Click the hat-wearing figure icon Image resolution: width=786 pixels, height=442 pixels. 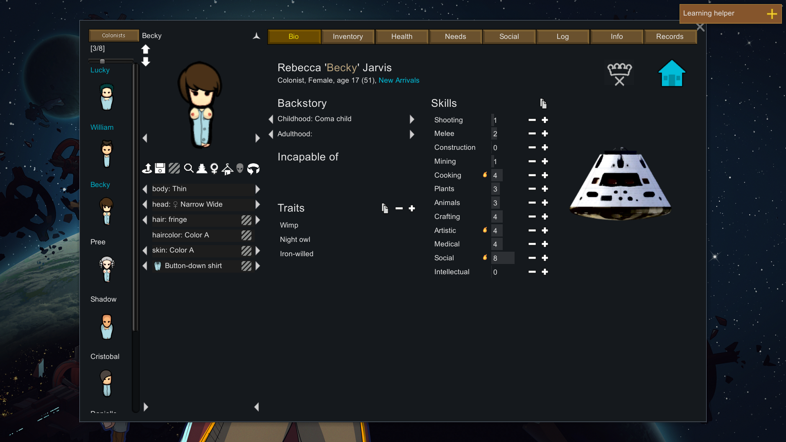[x=201, y=168]
